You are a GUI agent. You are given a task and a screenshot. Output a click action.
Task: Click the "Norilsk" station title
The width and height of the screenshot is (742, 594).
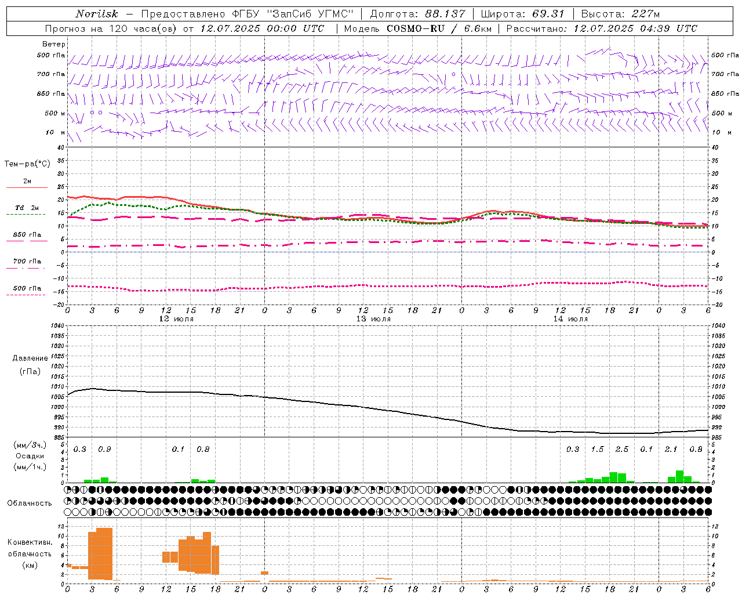tap(96, 14)
